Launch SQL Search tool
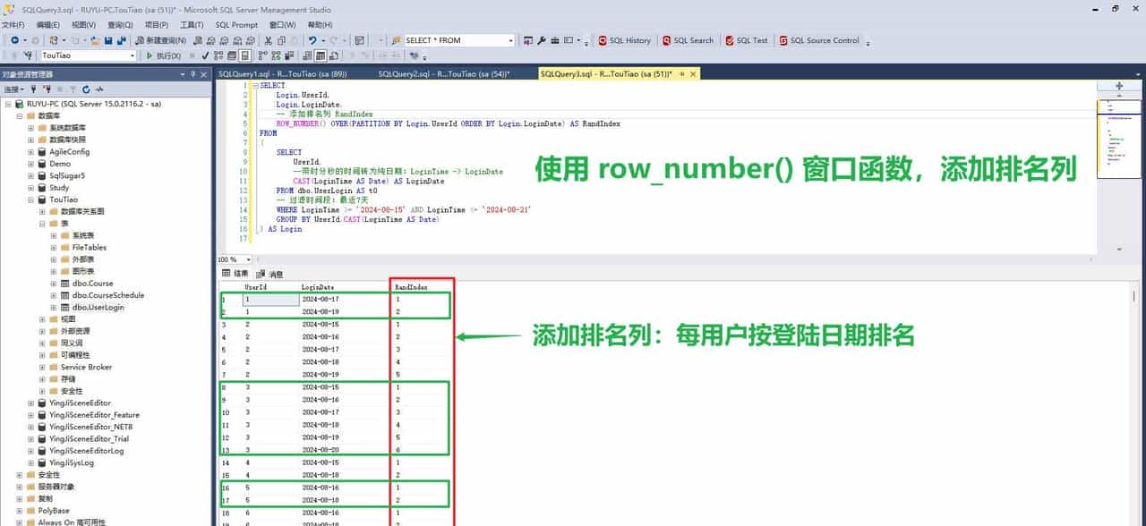Image resolution: width=1146 pixels, height=526 pixels. point(688,40)
